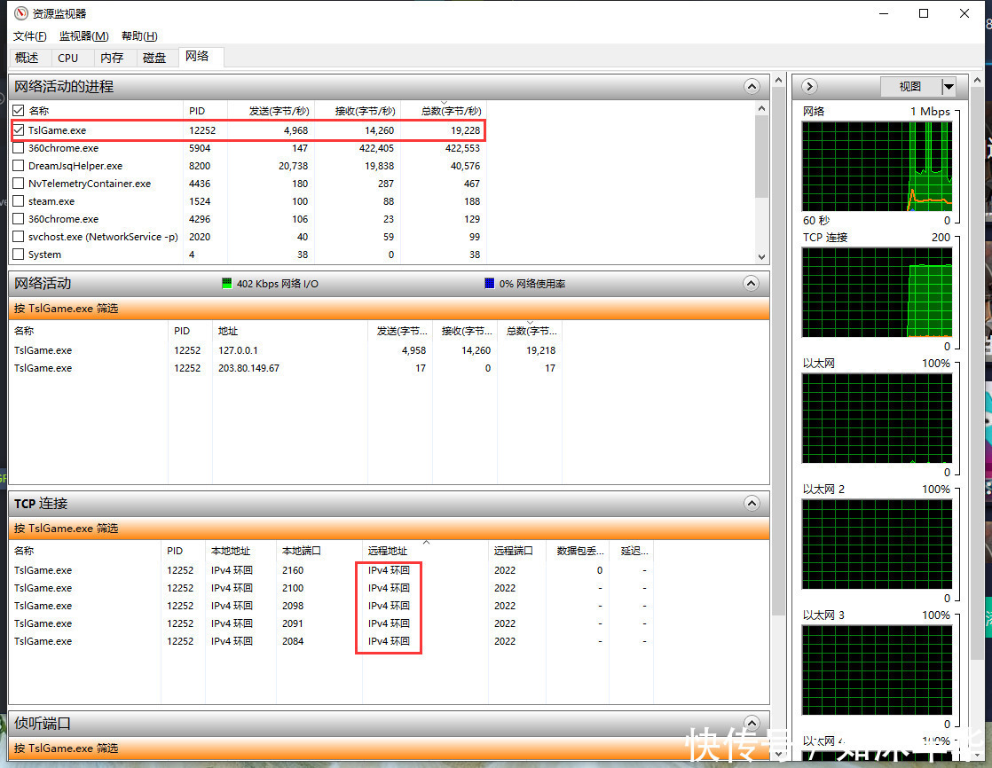Sort TCP connections by 远程端口 column

click(517, 551)
